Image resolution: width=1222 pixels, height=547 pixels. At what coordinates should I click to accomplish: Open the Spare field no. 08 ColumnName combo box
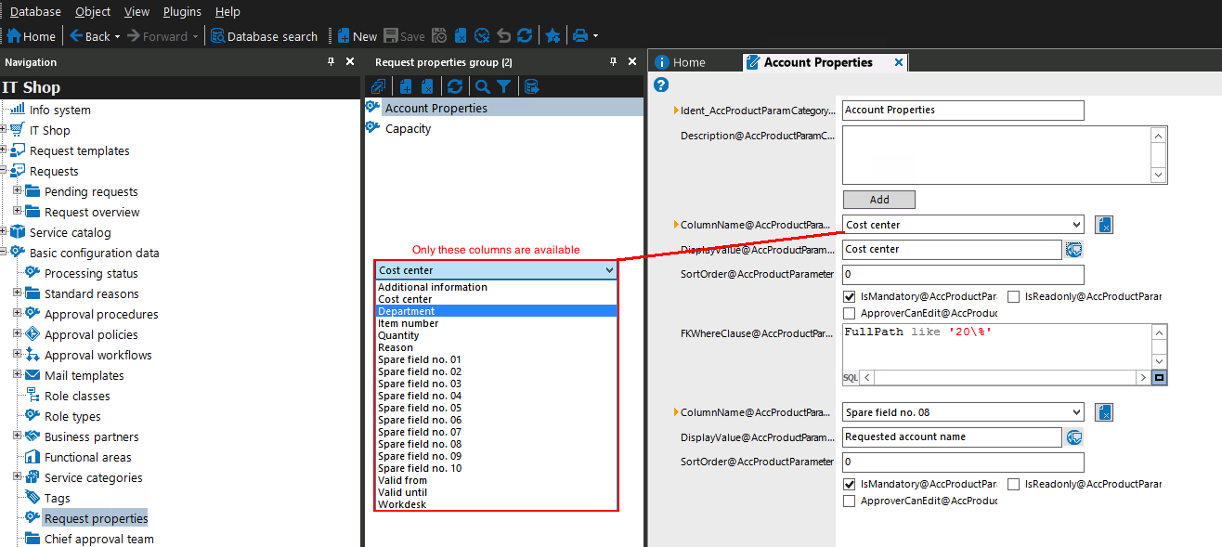coord(963,412)
